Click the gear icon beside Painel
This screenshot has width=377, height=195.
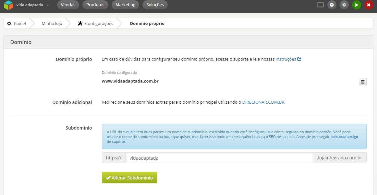pyautogui.click(x=9, y=24)
